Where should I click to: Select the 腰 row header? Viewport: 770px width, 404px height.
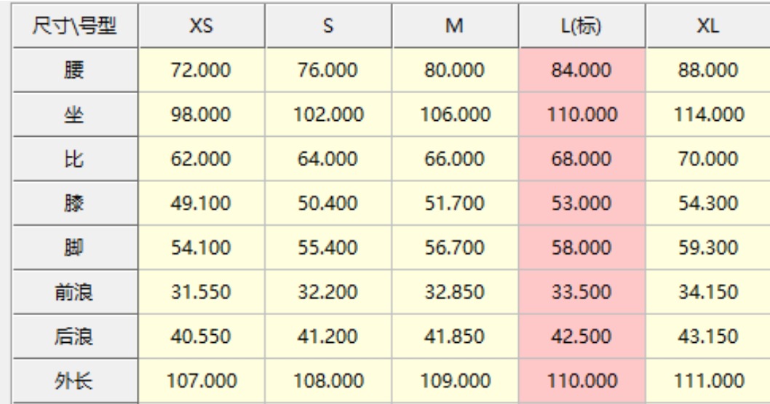point(74,71)
